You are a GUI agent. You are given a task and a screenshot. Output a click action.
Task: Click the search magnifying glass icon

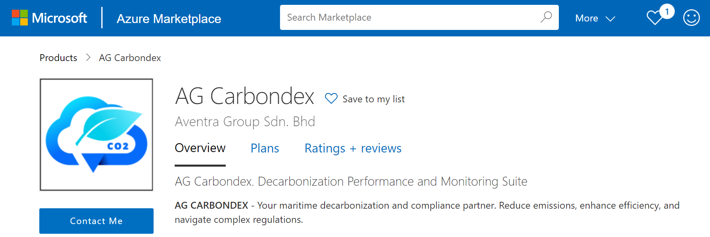click(x=546, y=17)
